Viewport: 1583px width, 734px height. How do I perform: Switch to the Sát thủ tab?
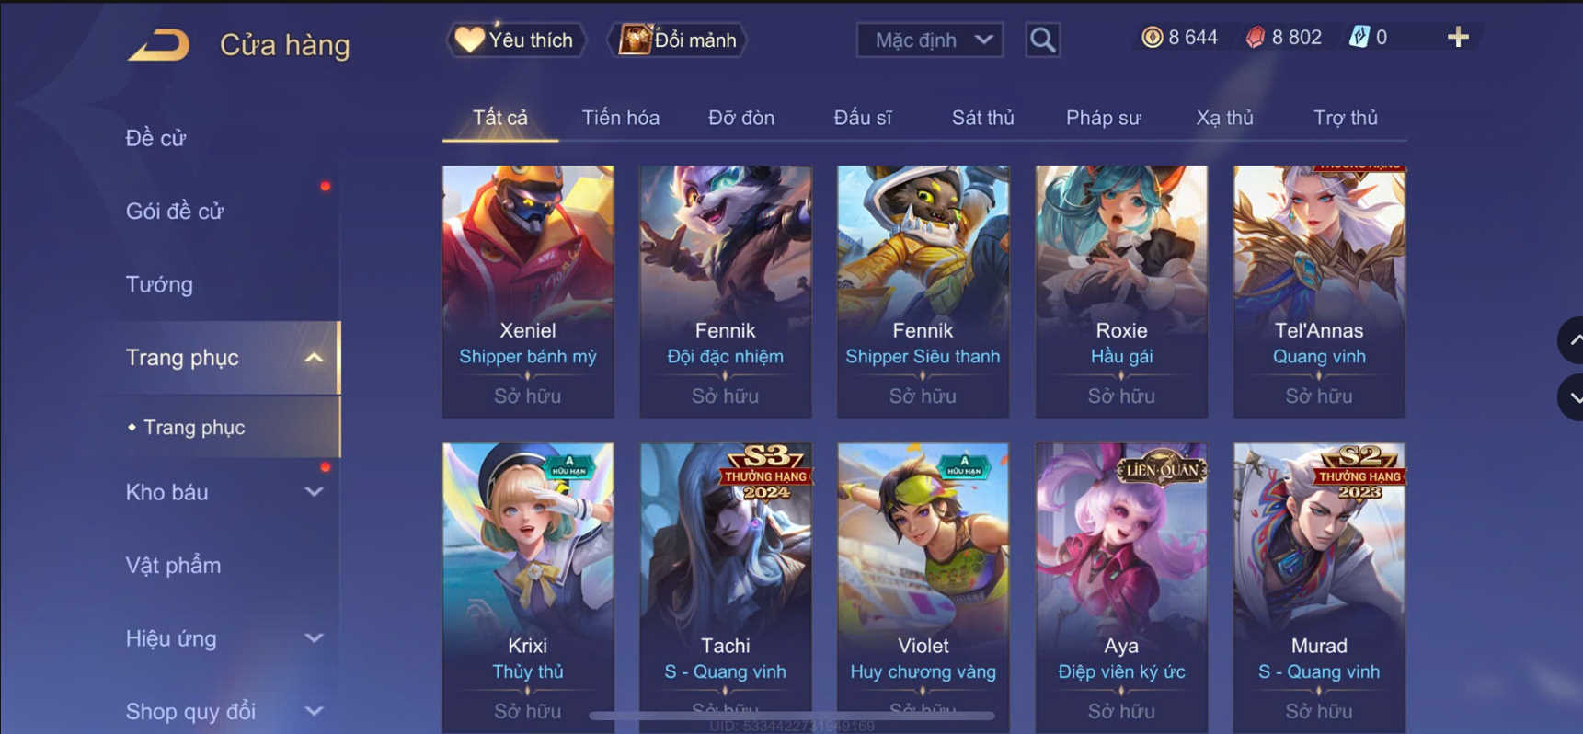click(982, 118)
